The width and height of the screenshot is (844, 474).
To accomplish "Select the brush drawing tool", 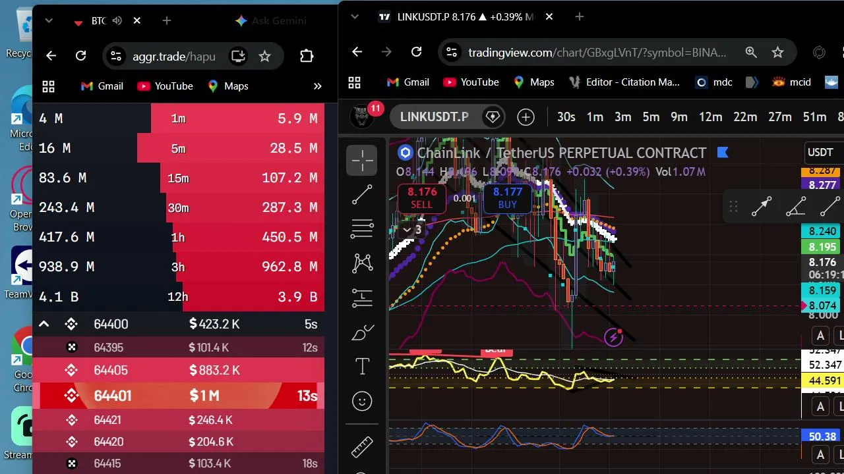I will pyautogui.click(x=362, y=332).
